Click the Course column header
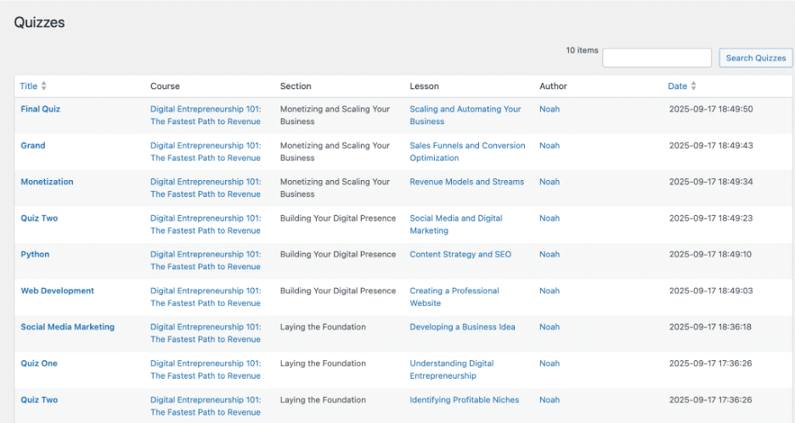 [x=165, y=87]
